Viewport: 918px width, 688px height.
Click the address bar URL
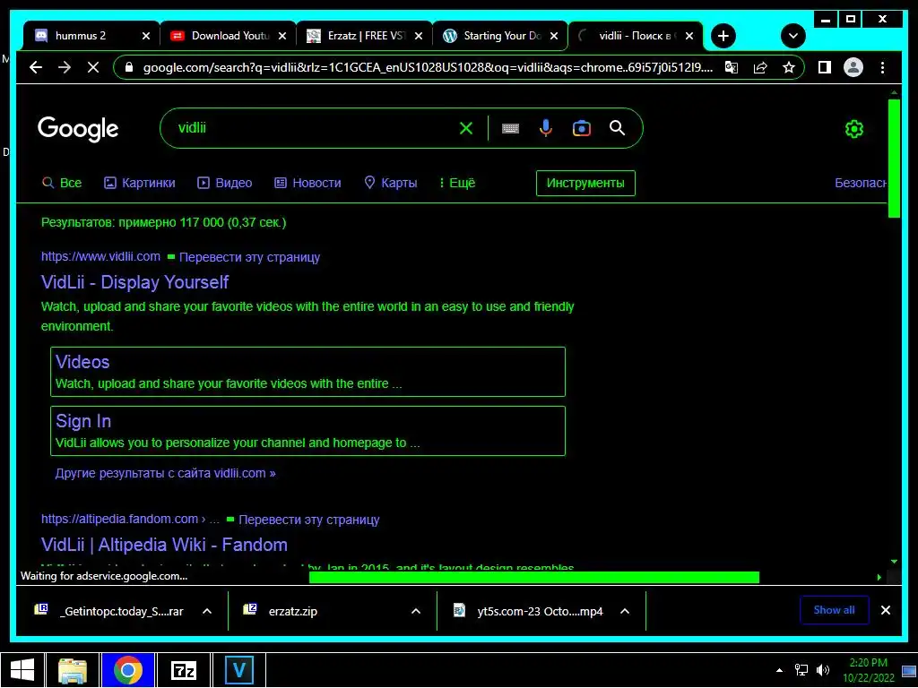pos(428,67)
